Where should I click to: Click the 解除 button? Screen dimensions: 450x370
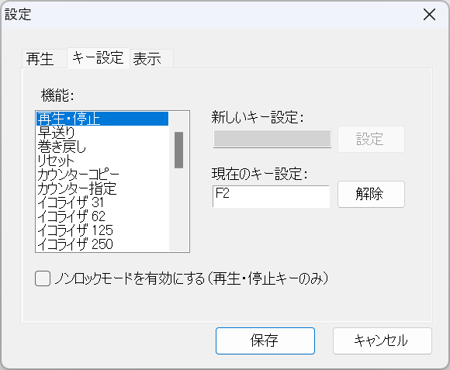[371, 194]
